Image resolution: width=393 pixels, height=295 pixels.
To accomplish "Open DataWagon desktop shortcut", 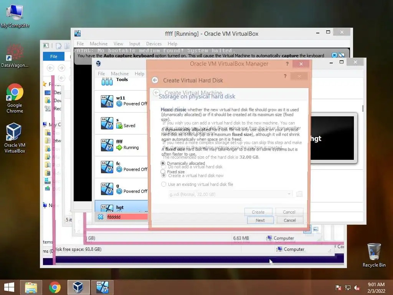I will (x=15, y=56).
